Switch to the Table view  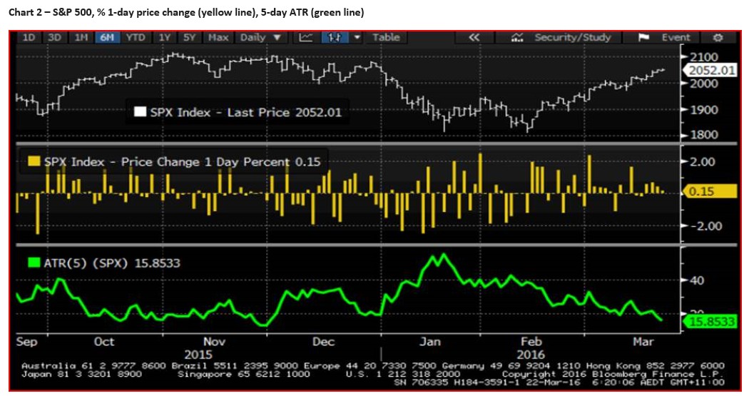[x=386, y=38]
